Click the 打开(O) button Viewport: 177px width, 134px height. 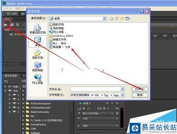point(140,89)
